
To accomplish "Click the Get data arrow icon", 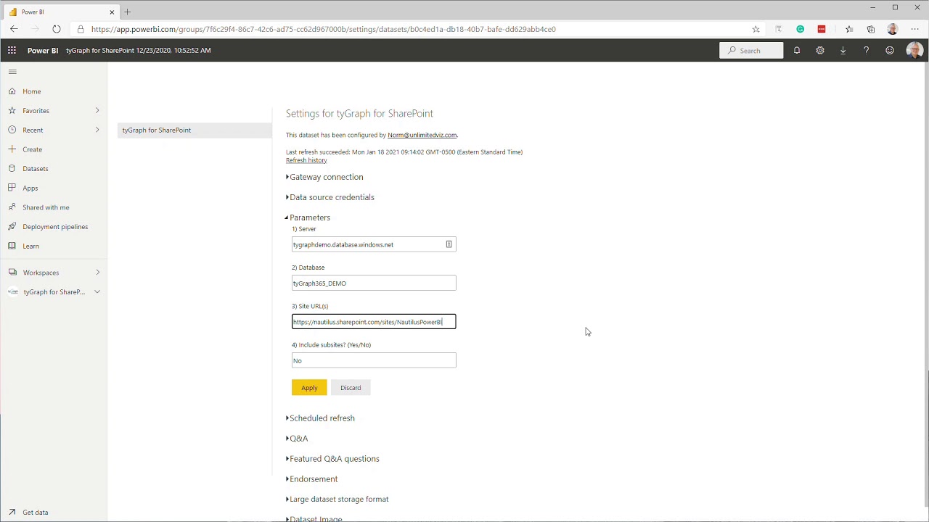I will pyautogui.click(x=12, y=512).
